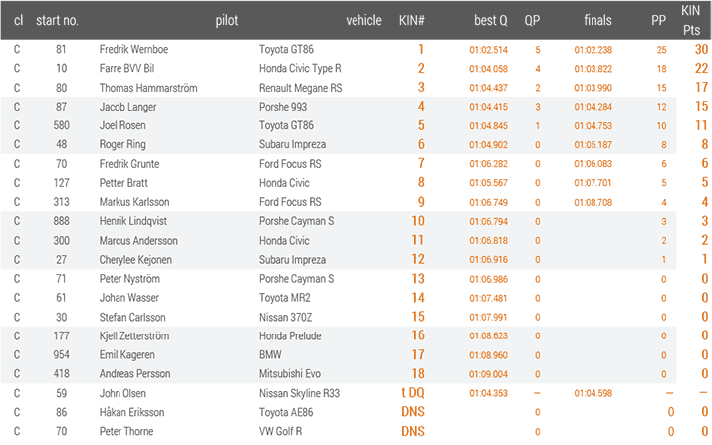Click the vehicle column header
The height and width of the screenshot is (445, 712).
point(363,21)
